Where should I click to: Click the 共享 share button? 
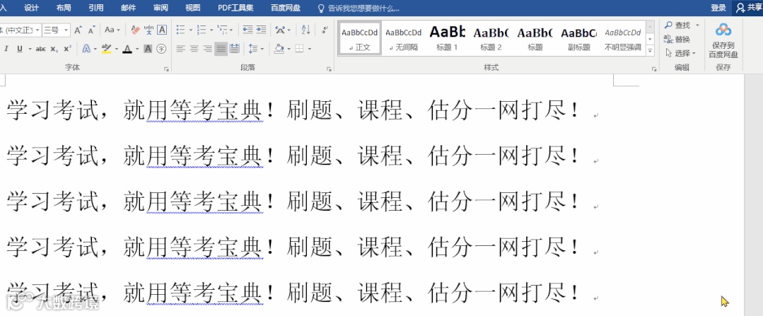(748, 8)
